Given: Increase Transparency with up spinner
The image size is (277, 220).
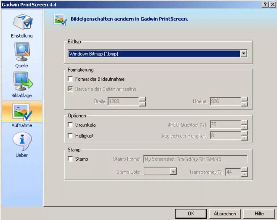Looking at the screenshot, I should tap(244, 169).
